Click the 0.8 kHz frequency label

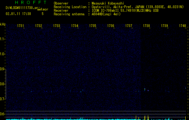3,84
